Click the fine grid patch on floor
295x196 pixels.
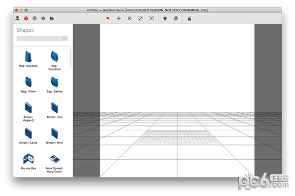[x=177, y=138]
